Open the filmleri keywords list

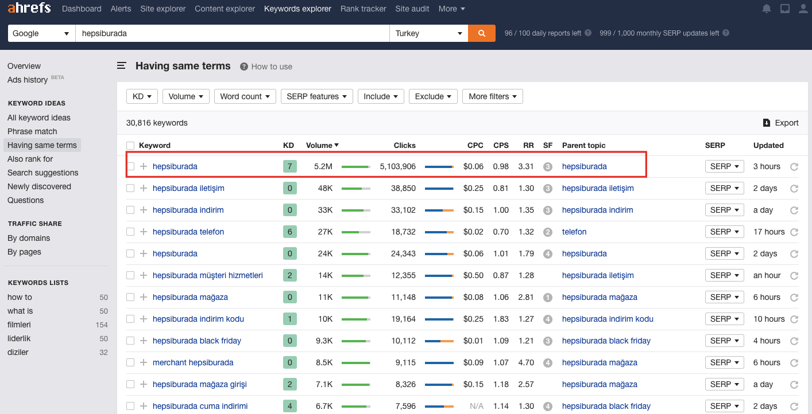[19, 325]
